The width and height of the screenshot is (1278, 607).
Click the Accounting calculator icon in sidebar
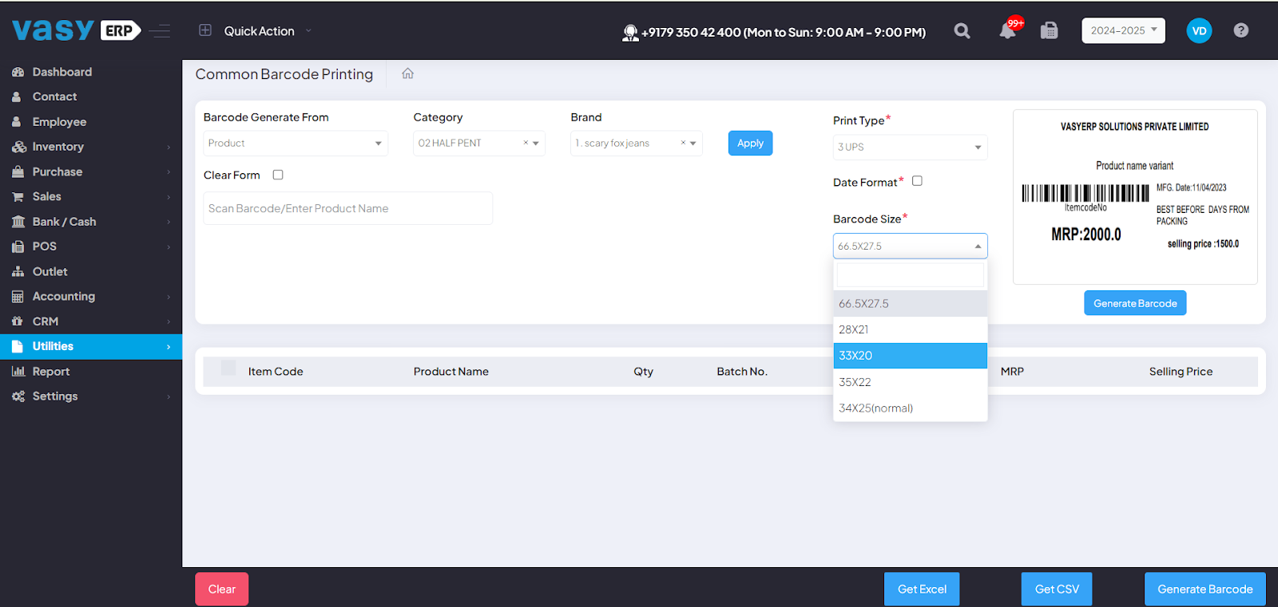[18, 297]
